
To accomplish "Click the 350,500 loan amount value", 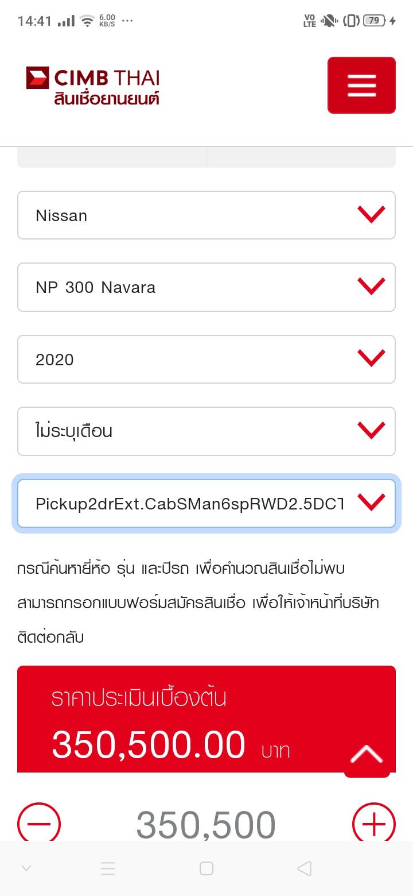I will (x=206, y=825).
